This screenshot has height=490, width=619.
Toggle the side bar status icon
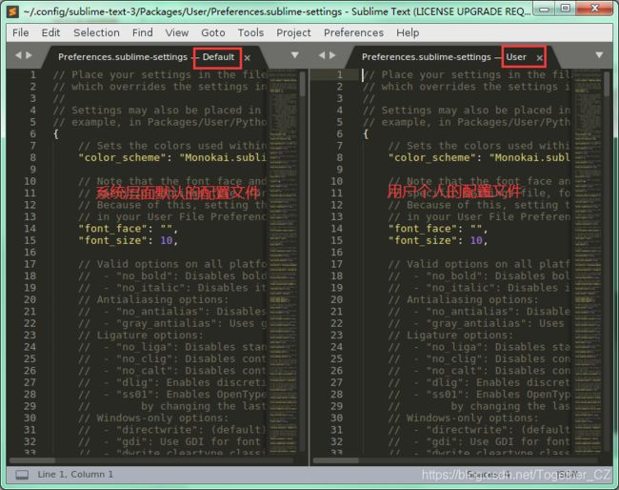pos(22,475)
